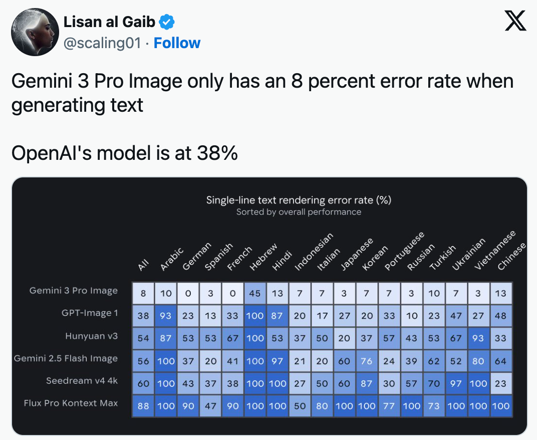The image size is (537, 440).
Task: Click the Gemini 3 Pro 'All' cell showing 8
Action: click(x=143, y=293)
